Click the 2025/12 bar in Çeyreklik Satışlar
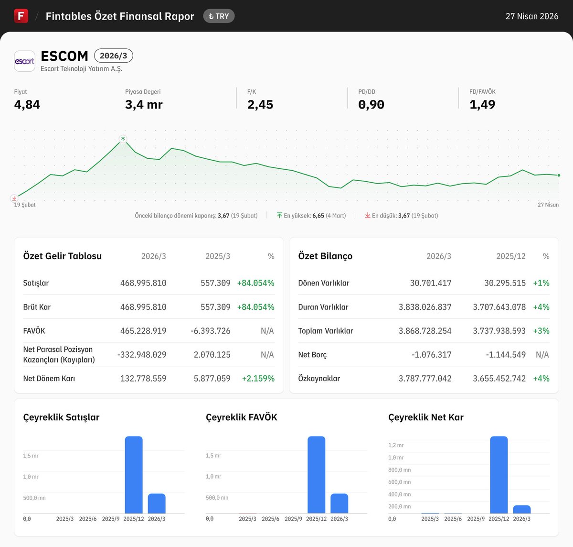573x547 pixels. pos(134,475)
